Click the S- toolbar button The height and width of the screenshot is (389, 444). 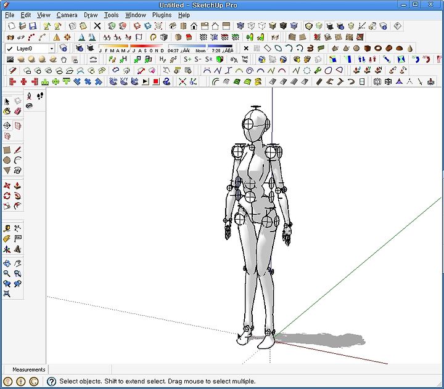pos(198,59)
